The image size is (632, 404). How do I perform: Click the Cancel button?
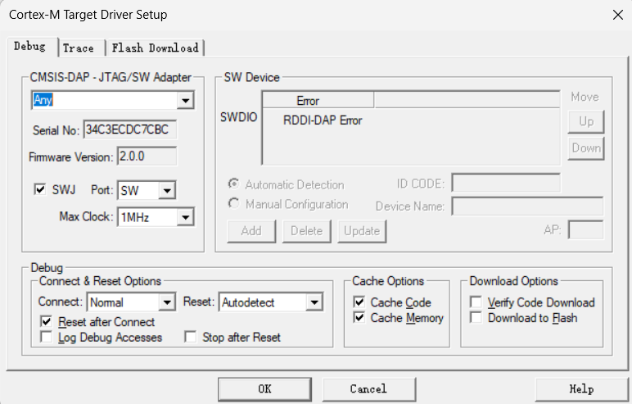click(368, 389)
